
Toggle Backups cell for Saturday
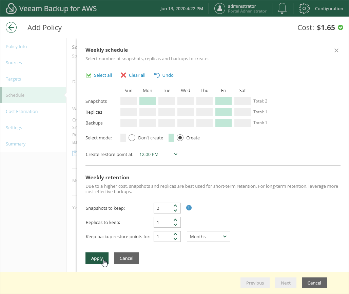tap(243, 123)
